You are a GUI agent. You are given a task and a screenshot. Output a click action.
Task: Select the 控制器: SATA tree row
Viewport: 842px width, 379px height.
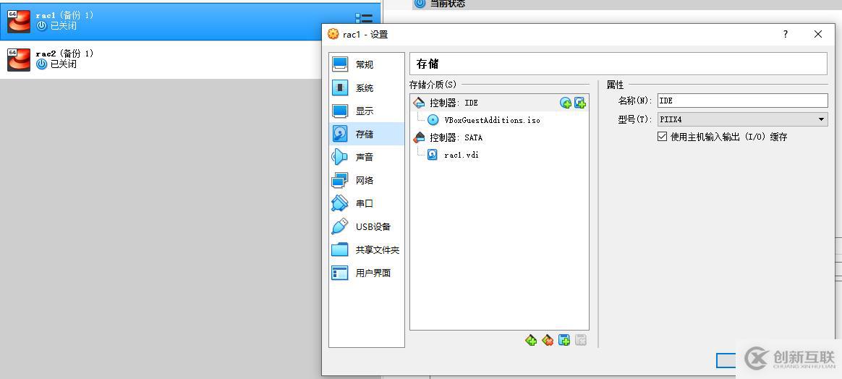(499, 137)
